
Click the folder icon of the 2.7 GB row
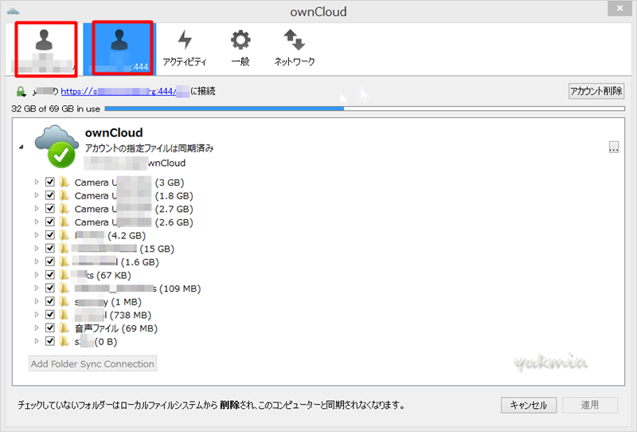[x=64, y=208]
